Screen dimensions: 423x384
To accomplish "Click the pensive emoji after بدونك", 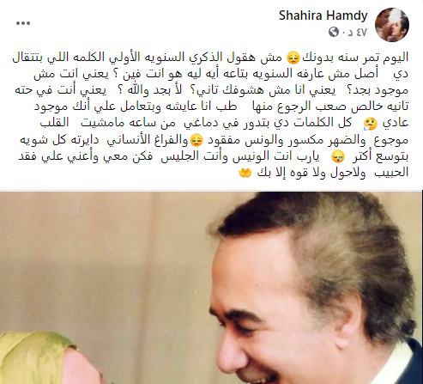I will point(293,58).
